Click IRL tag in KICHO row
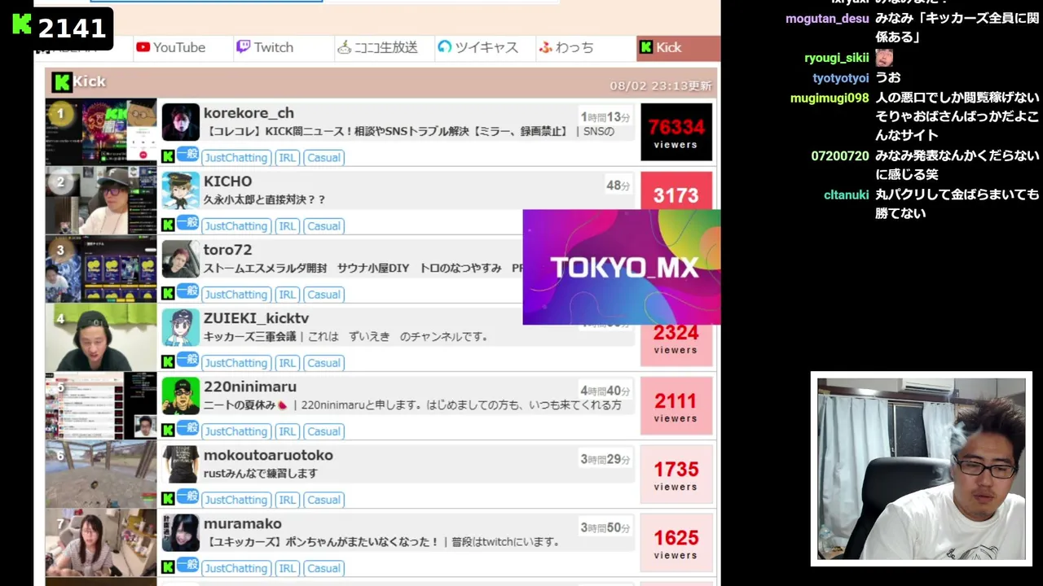1043x586 pixels. [x=287, y=226]
